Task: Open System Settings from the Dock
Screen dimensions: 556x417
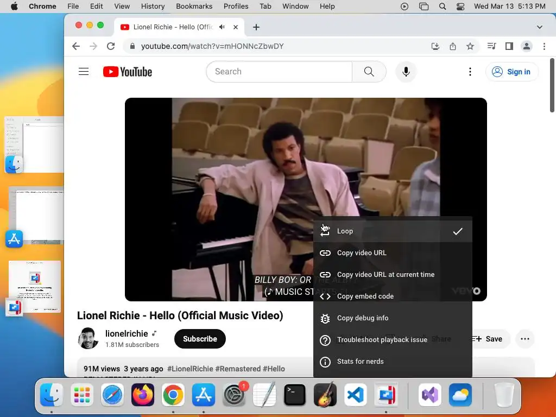Action: click(234, 394)
